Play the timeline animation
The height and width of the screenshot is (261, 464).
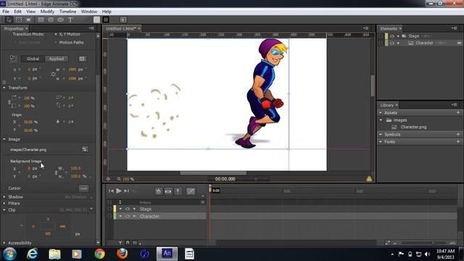[119, 191]
